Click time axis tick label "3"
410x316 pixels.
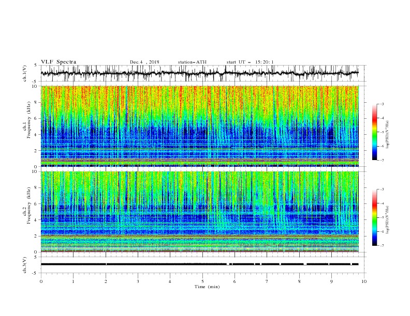pos(138,281)
